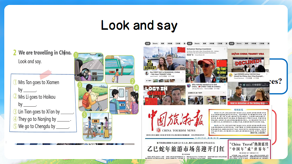Click the first chapter preview under the JetLag Warriors video

tap(196, 100)
